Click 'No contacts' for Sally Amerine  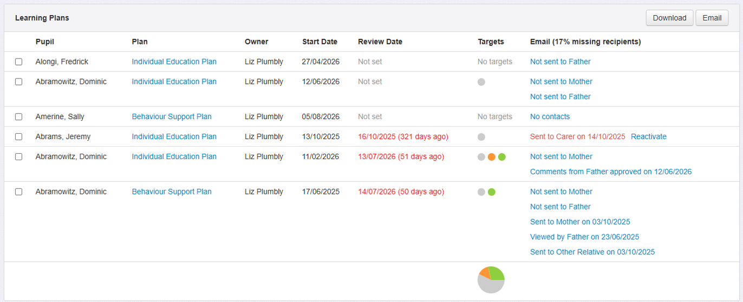point(550,116)
